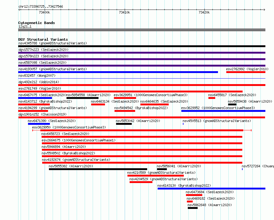The width and height of the screenshot is (274, 220).
Task: Open dgv1578n223 Sedlazeck2020 variant details
Action: tap(142, 59)
